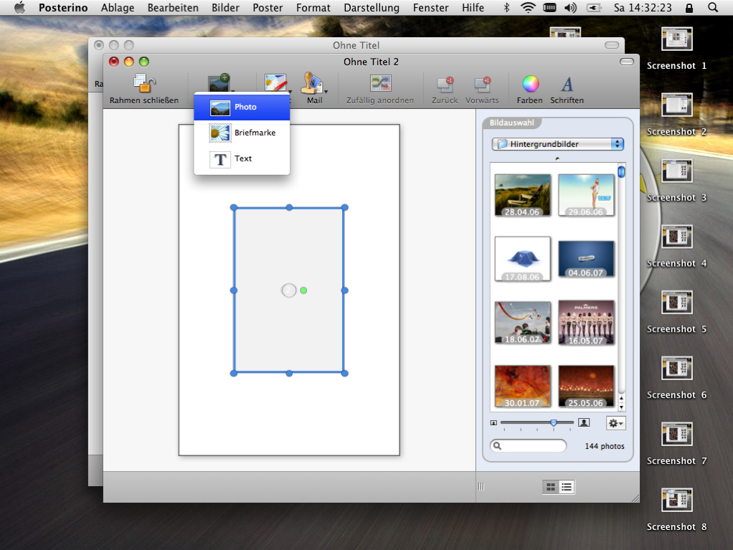Choose Photo from the frame menu
The image size is (733, 550).
242,107
